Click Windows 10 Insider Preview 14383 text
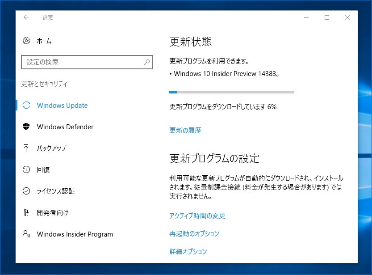This screenshot has width=372, height=275. (x=225, y=74)
